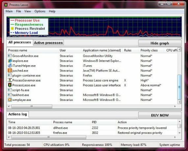Click the Process Lasso title bar icon
This screenshot has height=151, width=188.
(x=6, y=5)
